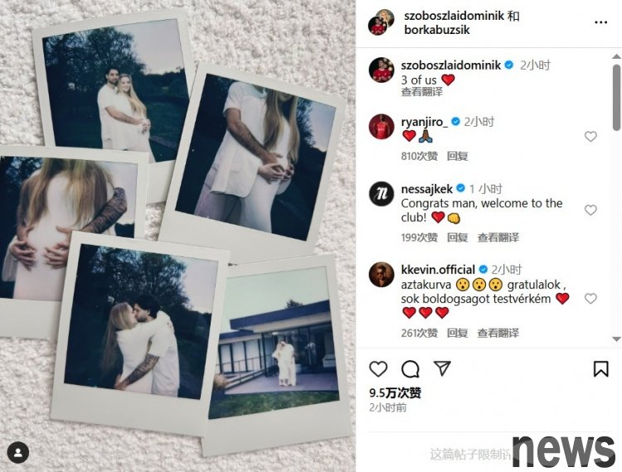
Task: Click the borkabuzsik username in header
Action: 437,30
